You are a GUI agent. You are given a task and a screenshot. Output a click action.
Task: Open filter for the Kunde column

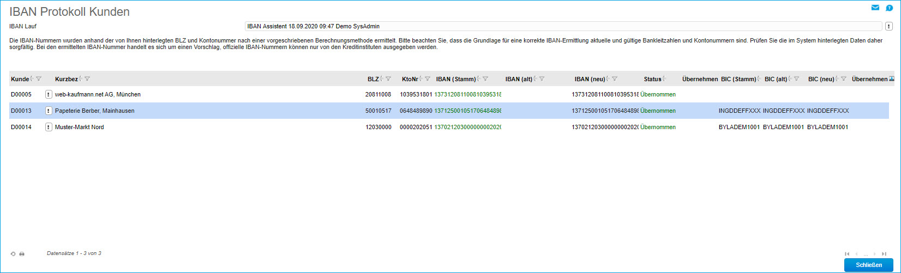39,79
